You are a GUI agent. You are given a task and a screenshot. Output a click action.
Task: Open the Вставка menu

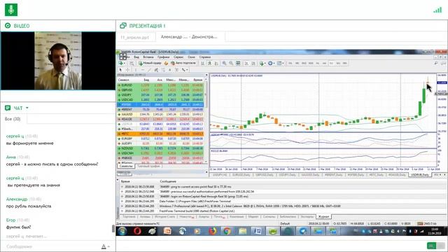click(148, 57)
